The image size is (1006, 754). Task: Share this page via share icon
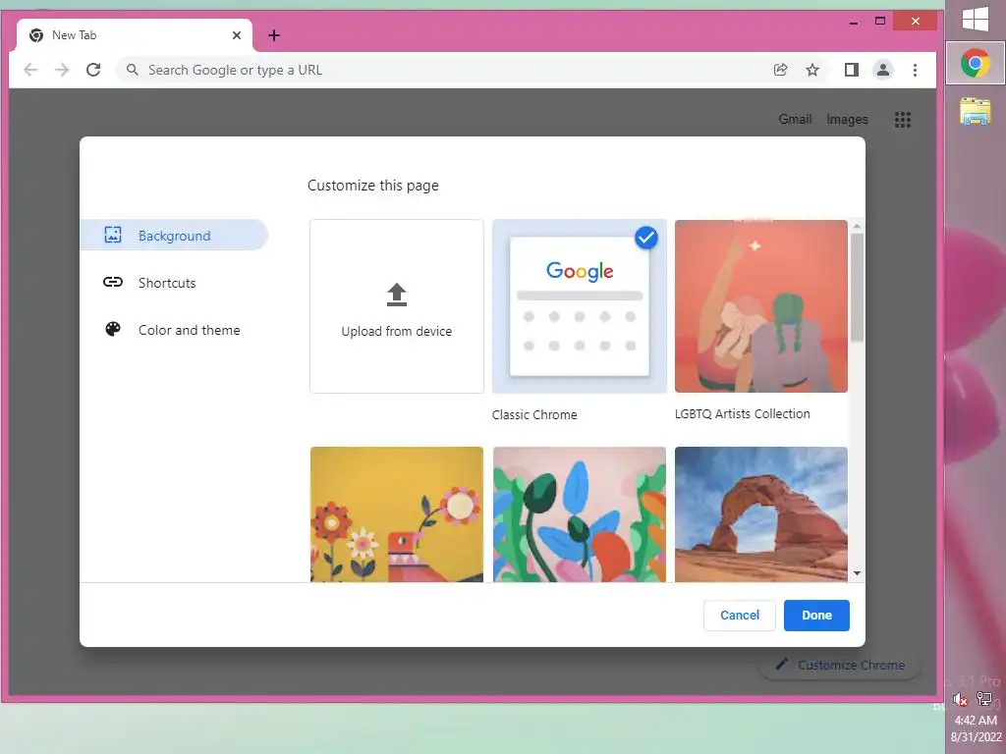tap(781, 70)
